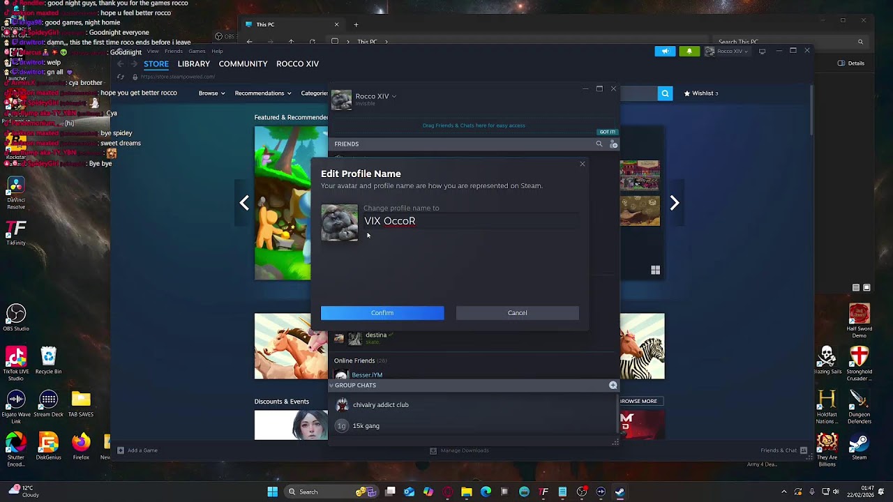This screenshot has height=502, width=893.
Task: Open Steam Friends menu
Action: coord(174,51)
